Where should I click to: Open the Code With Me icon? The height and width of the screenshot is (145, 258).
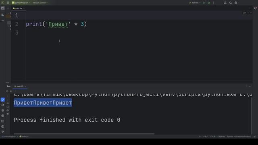tap(225, 3)
